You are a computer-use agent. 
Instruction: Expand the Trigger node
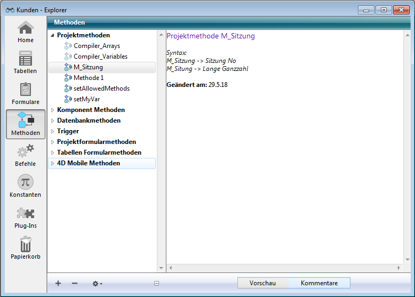52,131
